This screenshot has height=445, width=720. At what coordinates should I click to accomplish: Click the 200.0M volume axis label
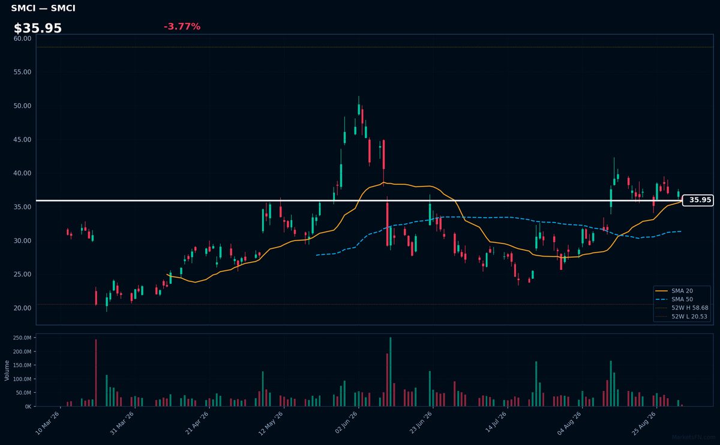[22, 352]
